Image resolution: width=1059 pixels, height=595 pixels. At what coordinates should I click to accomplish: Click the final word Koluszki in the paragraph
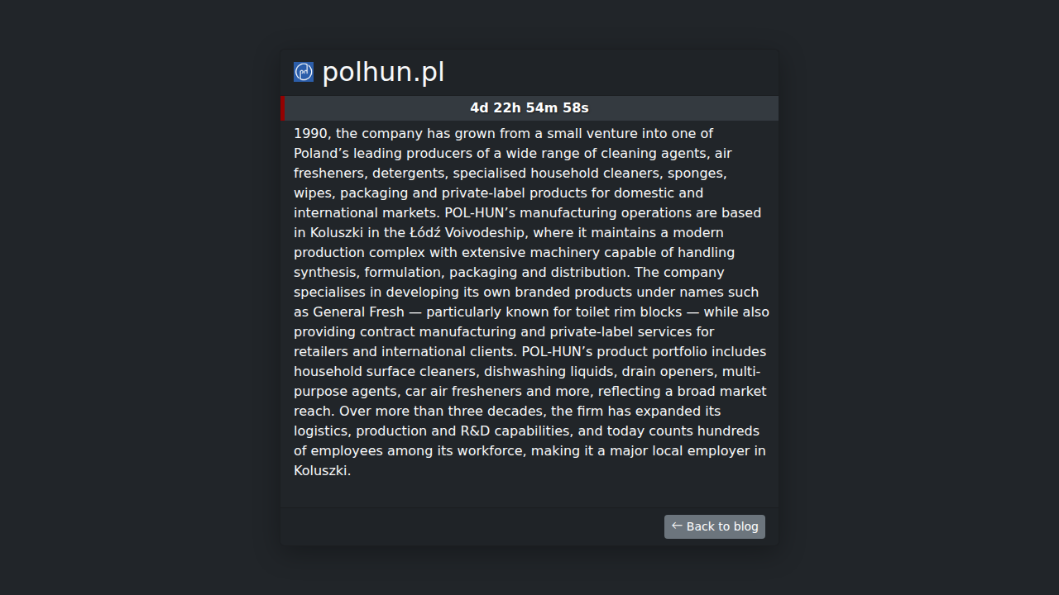click(321, 471)
